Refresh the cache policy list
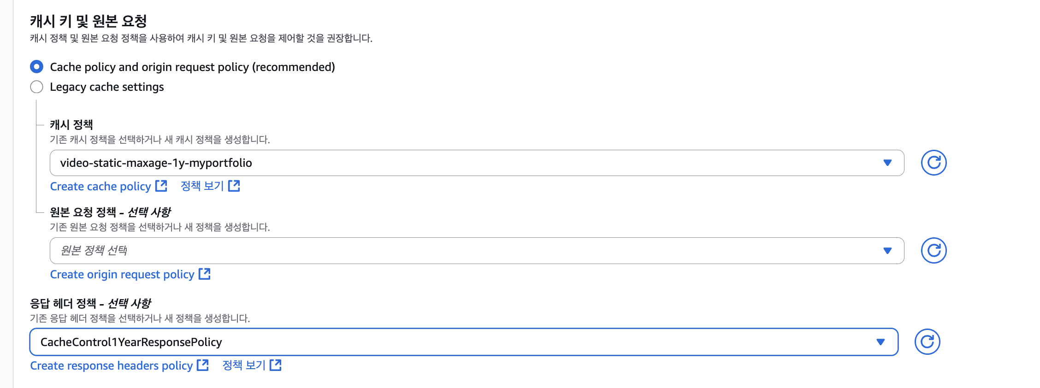1040x388 pixels. (934, 163)
